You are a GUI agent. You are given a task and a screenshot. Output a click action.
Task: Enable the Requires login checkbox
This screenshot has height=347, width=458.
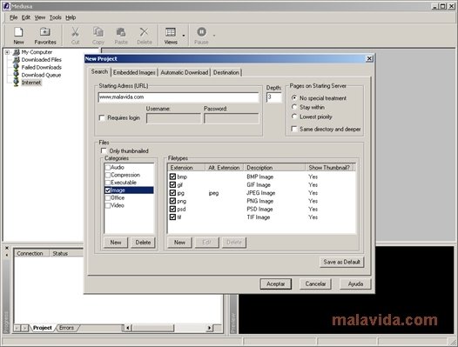(102, 118)
